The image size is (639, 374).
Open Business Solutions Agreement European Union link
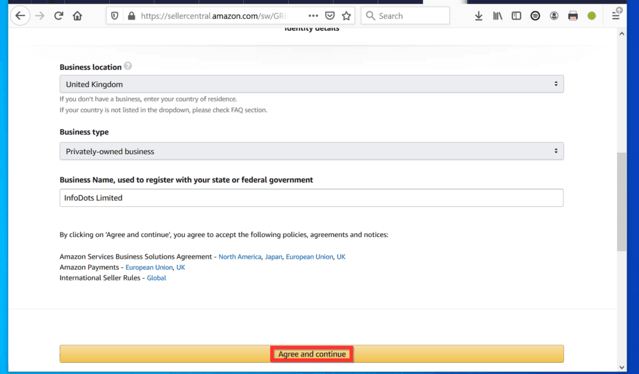310,257
